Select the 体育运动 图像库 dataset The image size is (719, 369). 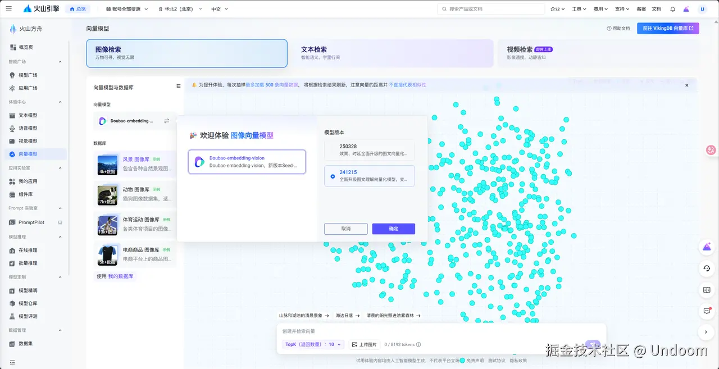coord(135,224)
